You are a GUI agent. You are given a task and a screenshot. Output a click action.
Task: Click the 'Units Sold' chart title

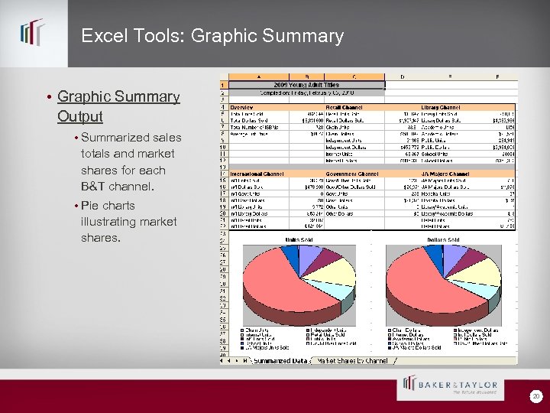coord(299,240)
